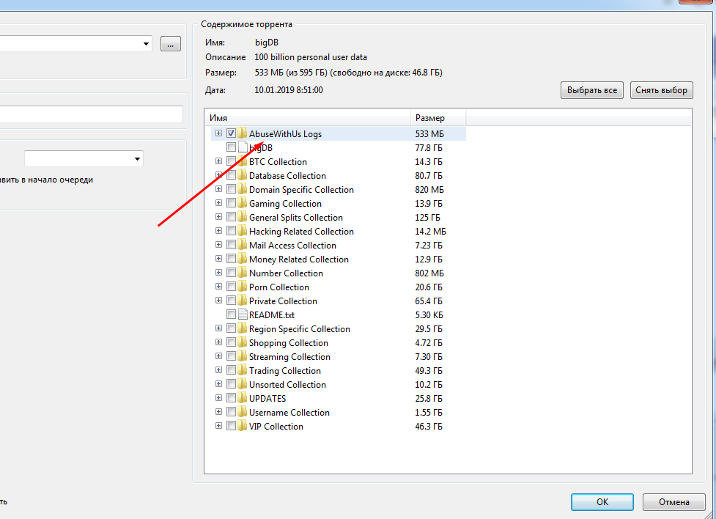The image size is (716, 519).
Task: Click the AbuseWithUs Logs folder icon
Action: [242, 134]
